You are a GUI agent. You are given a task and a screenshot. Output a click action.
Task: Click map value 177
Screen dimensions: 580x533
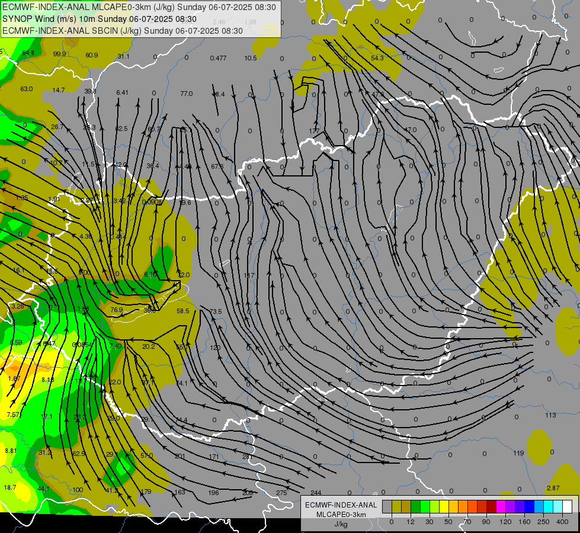(314, 131)
